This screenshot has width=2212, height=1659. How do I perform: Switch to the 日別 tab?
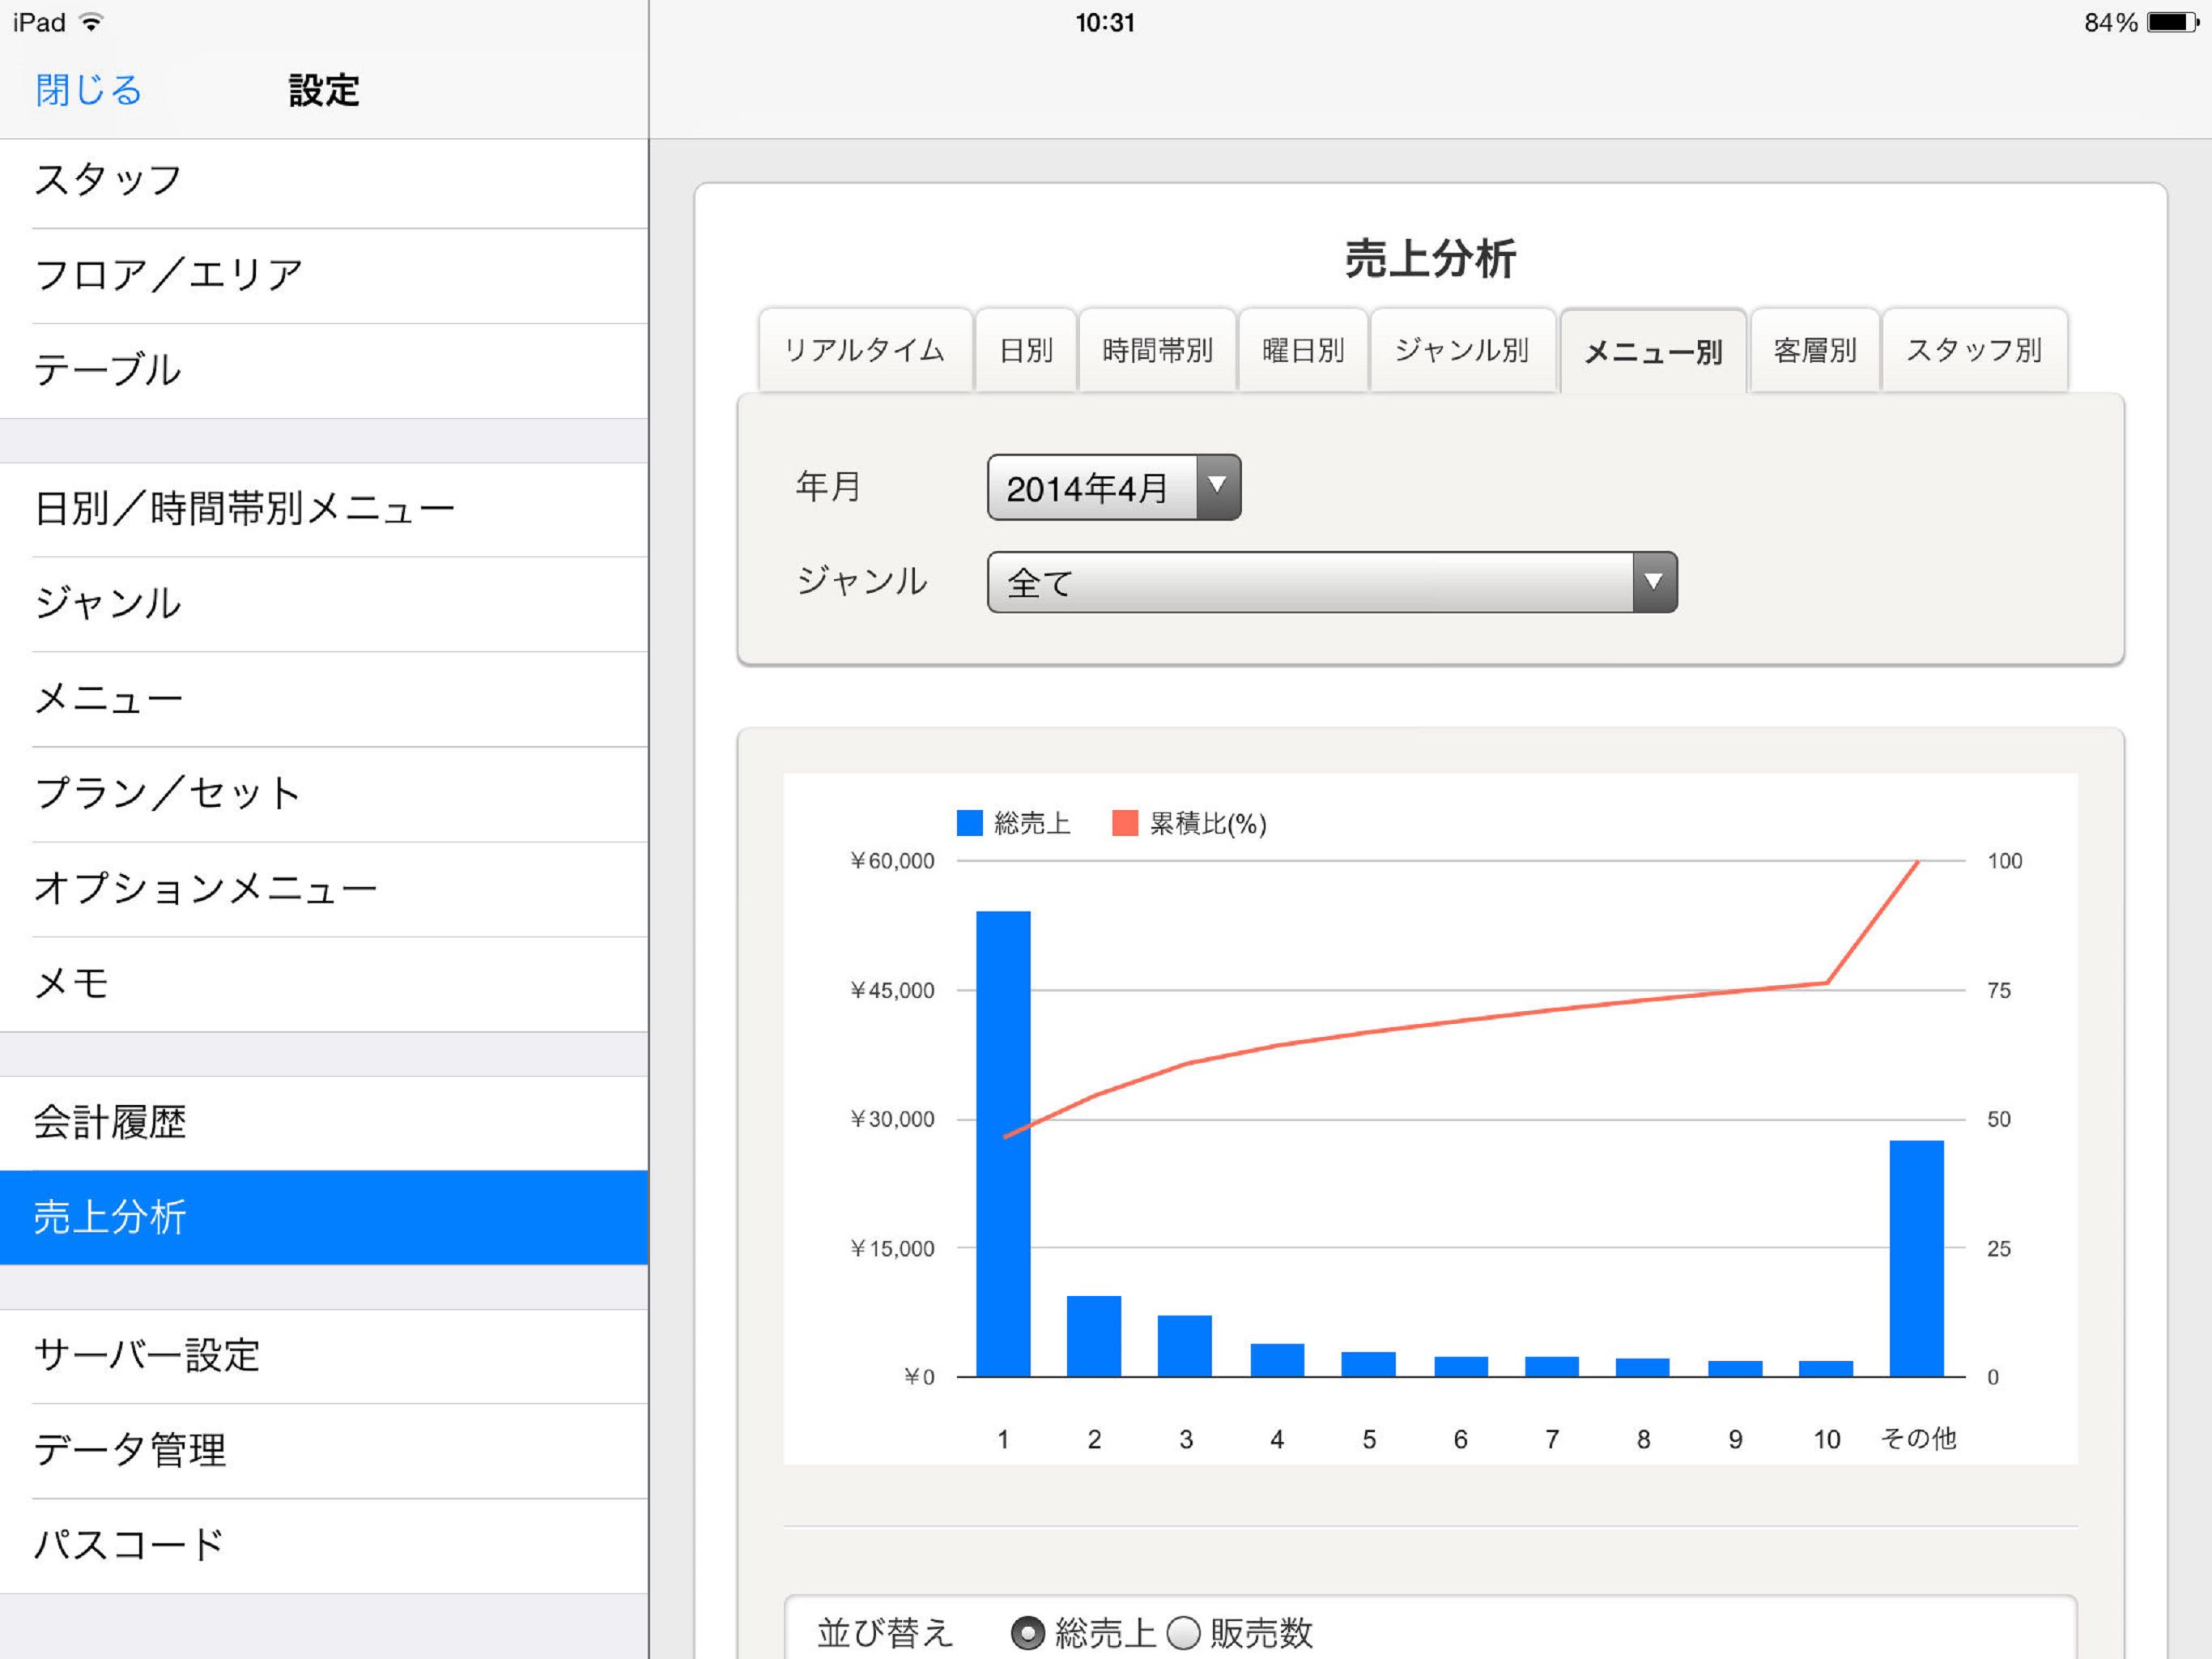[x=1026, y=350]
